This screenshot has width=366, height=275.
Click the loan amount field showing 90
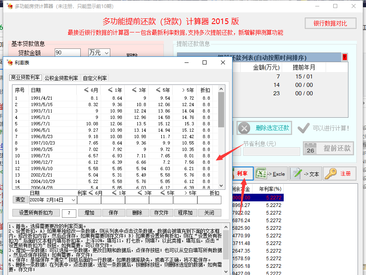tap(68, 52)
